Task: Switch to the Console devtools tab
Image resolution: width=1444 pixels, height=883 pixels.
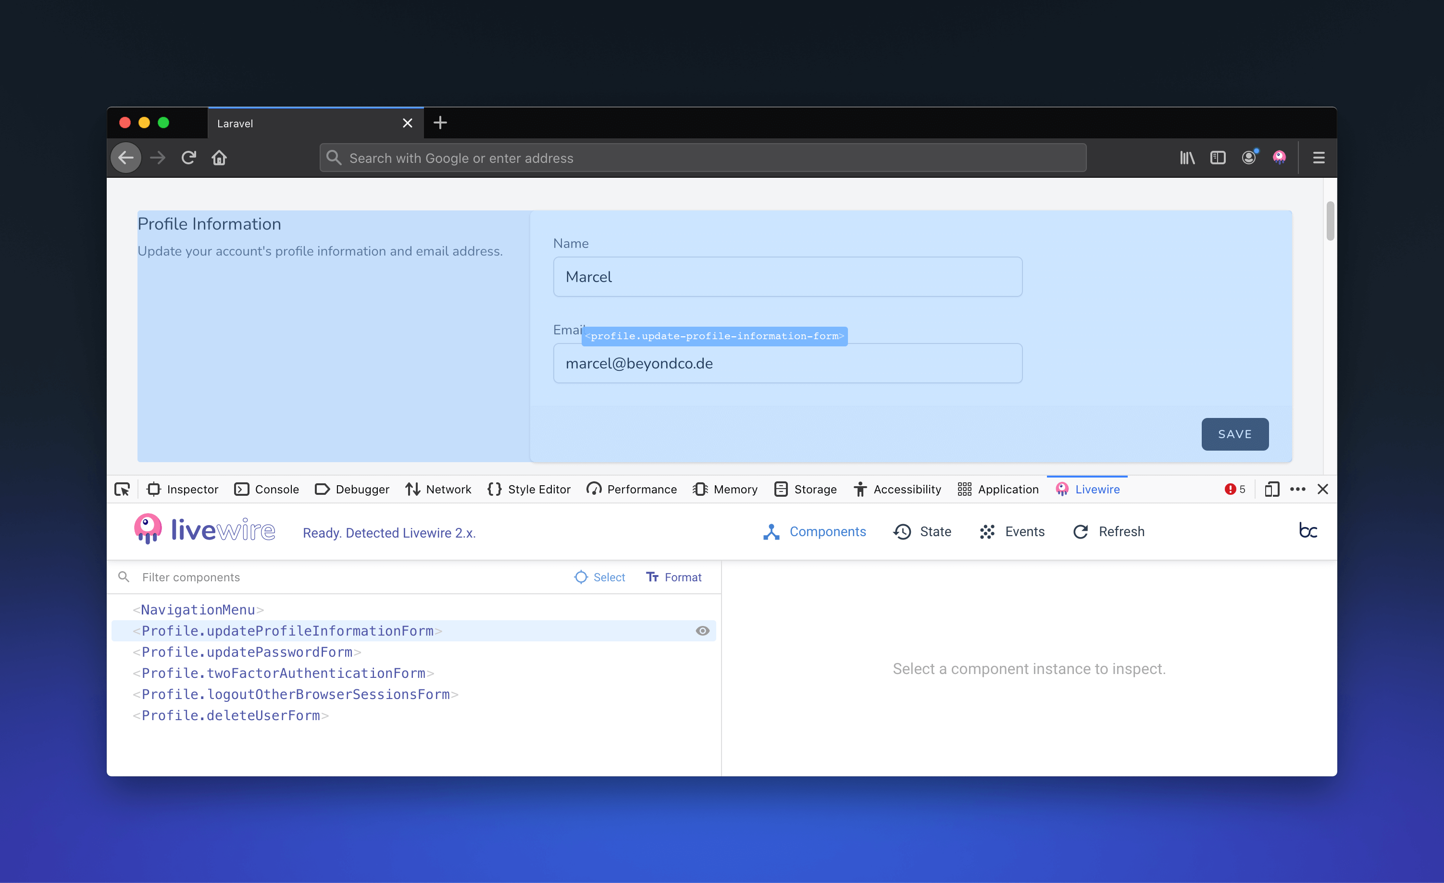Action: tap(266, 489)
